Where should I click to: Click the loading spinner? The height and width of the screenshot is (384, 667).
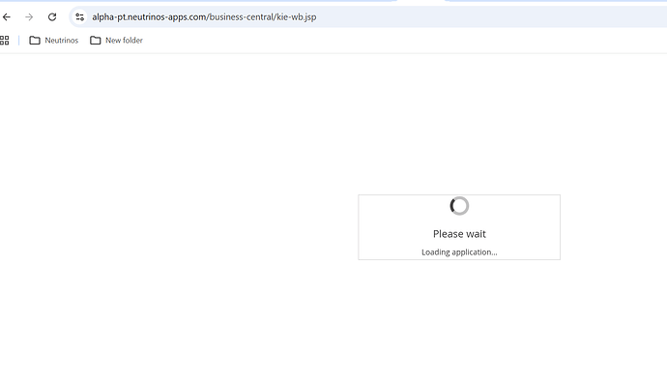tap(459, 206)
